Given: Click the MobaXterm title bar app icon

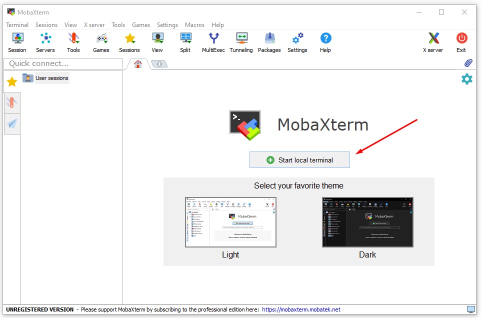Looking at the screenshot, I should tap(11, 12).
